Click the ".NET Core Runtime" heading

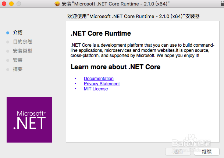101,33
